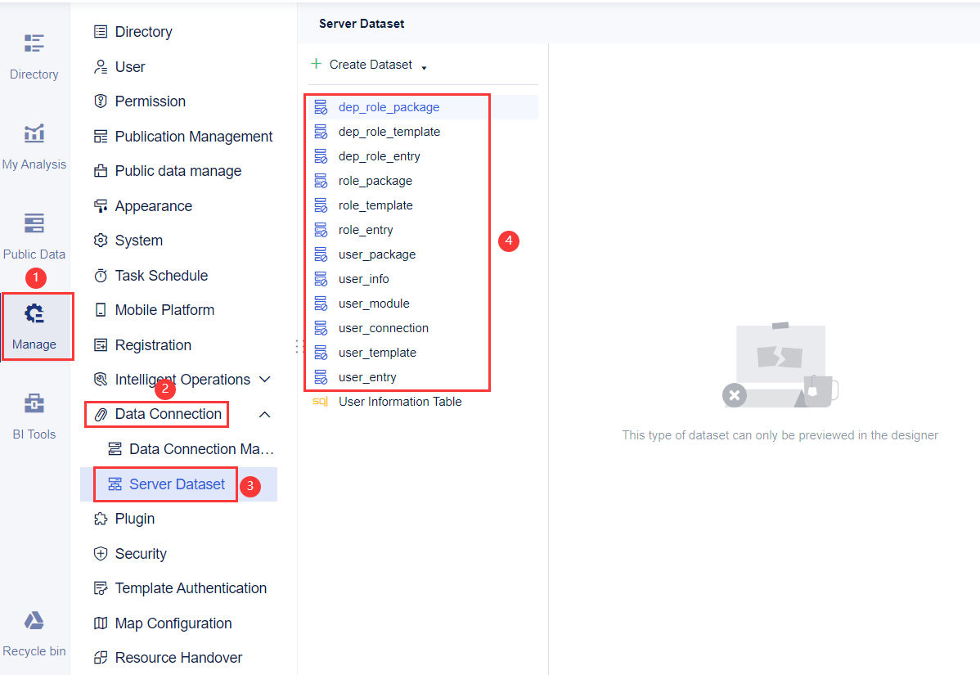Collapse the Data Connection section
The image size is (980, 675).
(264, 414)
